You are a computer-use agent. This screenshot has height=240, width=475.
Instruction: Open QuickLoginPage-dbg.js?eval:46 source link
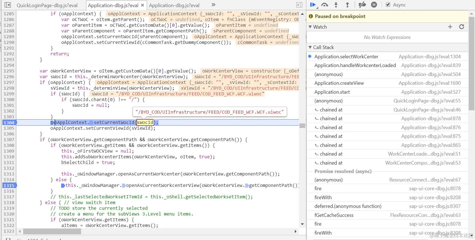[x=427, y=110]
